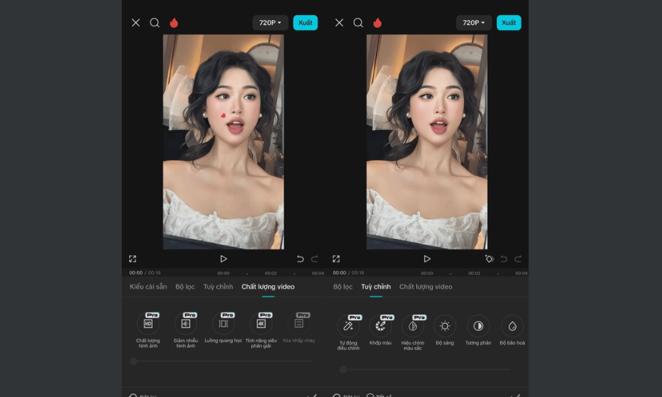Click the 00:02 timeline mark on right screen
The height and width of the screenshot is (397, 662).
pos(474,273)
